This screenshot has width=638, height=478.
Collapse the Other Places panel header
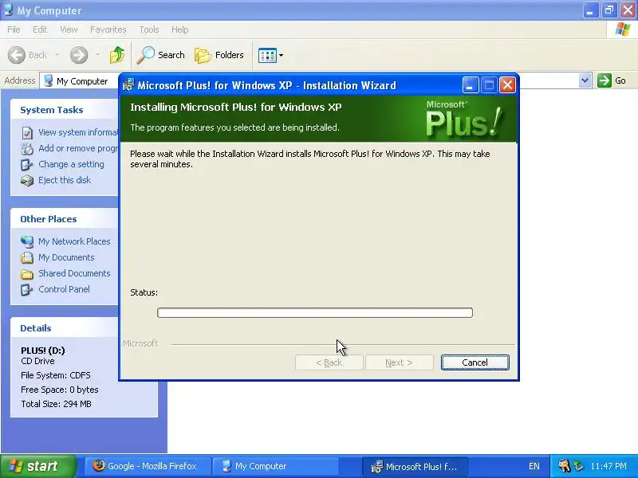point(65,218)
